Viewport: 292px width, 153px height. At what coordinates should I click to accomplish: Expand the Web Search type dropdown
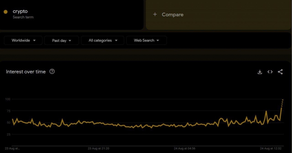pyautogui.click(x=146, y=40)
